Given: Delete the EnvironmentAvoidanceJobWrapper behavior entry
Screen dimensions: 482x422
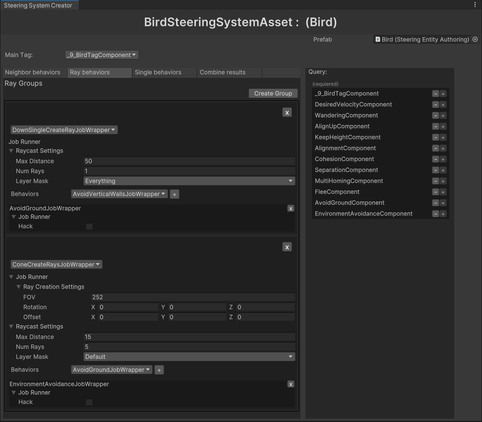Looking at the screenshot, I should tap(291, 384).
